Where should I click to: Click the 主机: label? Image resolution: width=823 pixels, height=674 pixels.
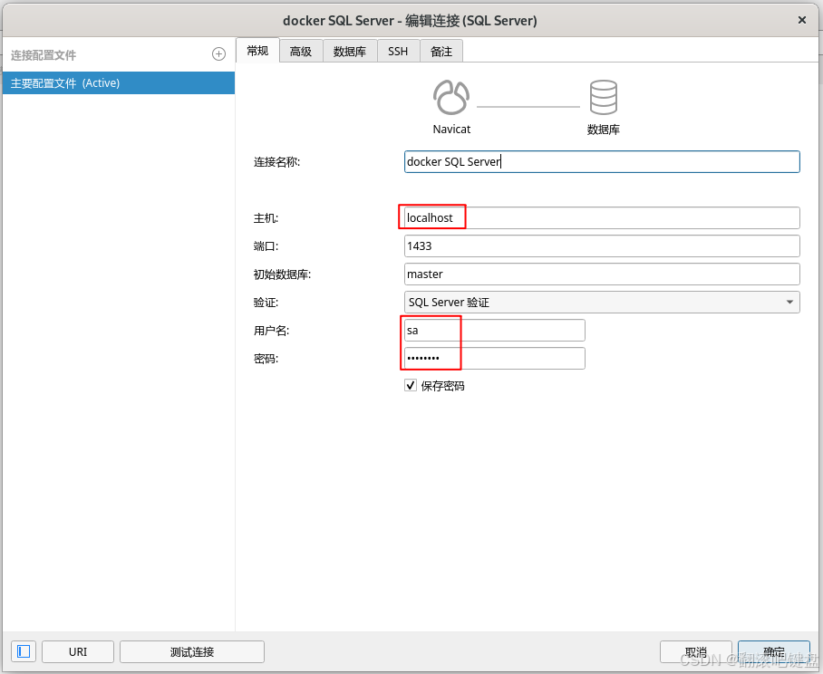tap(266, 218)
